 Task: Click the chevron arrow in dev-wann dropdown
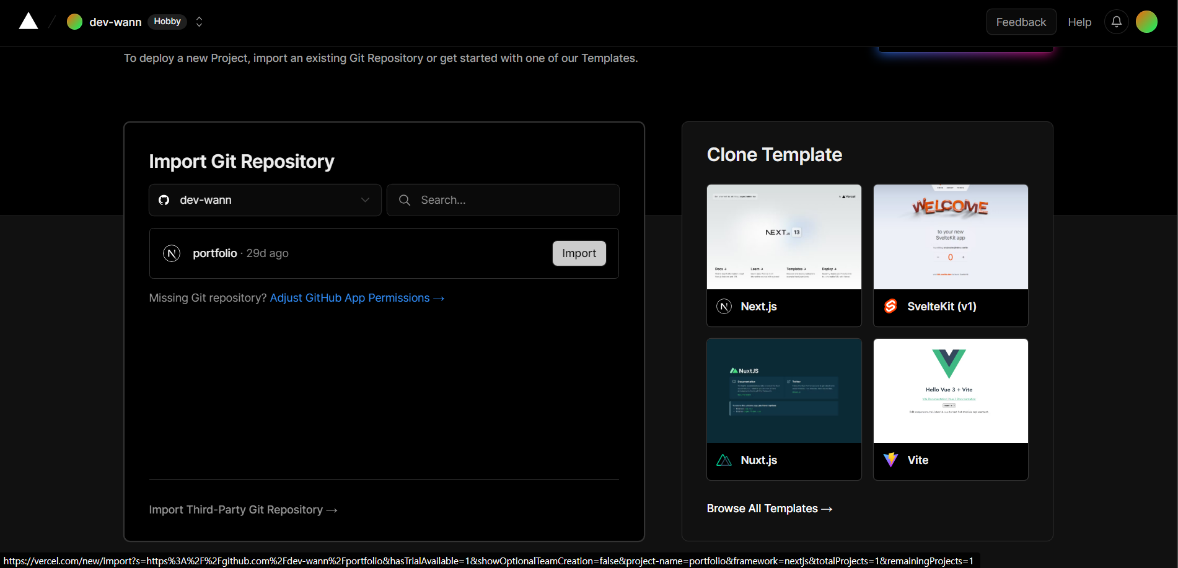(365, 200)
